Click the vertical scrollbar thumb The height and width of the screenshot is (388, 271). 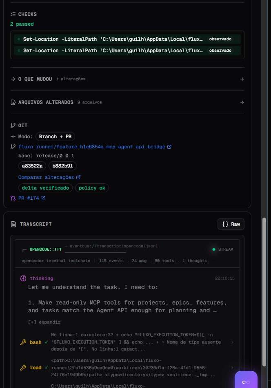264,292
